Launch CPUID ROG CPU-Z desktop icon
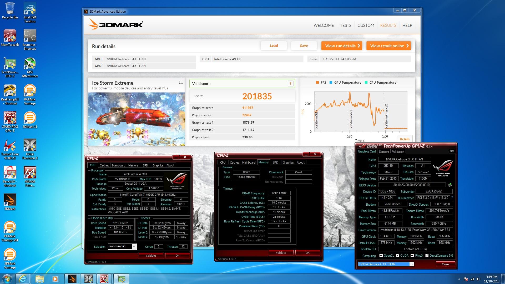Image resolution: width=505 pixels, height=284 pixels. 10,122
